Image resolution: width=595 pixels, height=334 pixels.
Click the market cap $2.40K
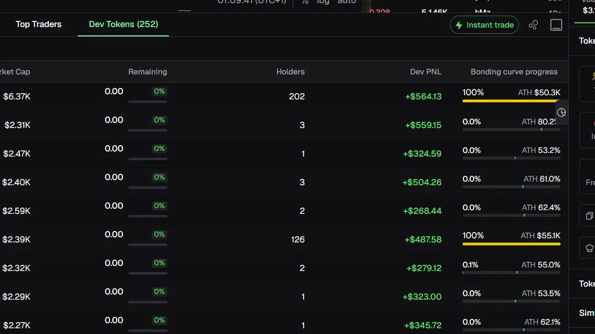click(x=16, y=182)
